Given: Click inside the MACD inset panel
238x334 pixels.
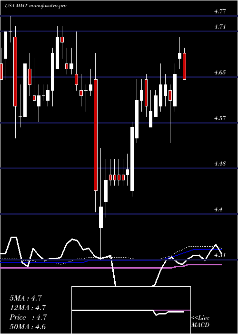Looking at the screenshot, I should coord(131,310).
